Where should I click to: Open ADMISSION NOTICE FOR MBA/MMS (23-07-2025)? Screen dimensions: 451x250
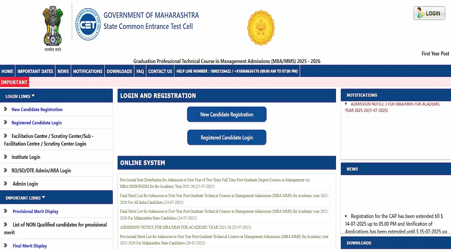tap(185, 227)
